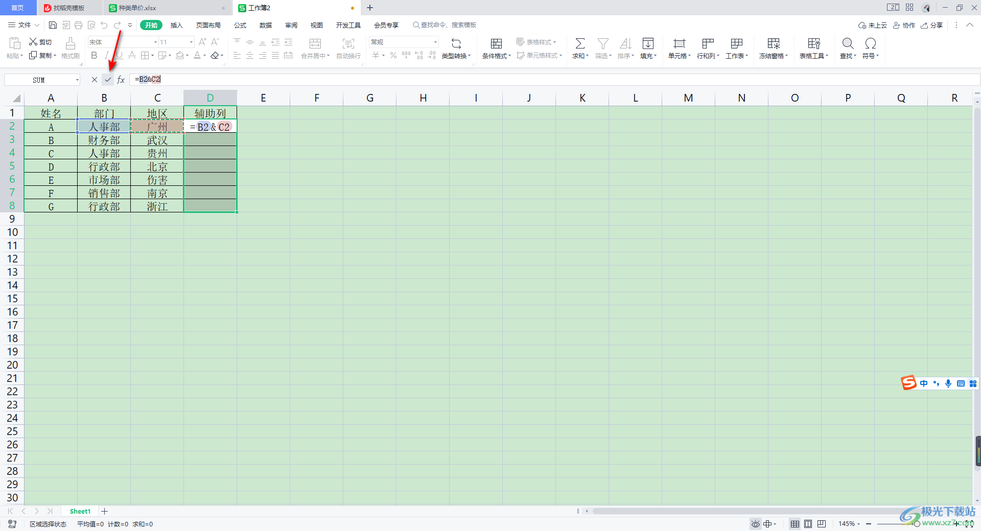Image resolution: width=981 pixels, height=531 pixels.
Task: Click Merge and Center (合并居中) icon
Action: tap(315, 44)
